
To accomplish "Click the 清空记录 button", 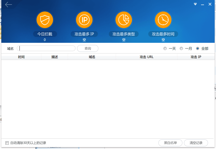I will (x=196, y=143).
